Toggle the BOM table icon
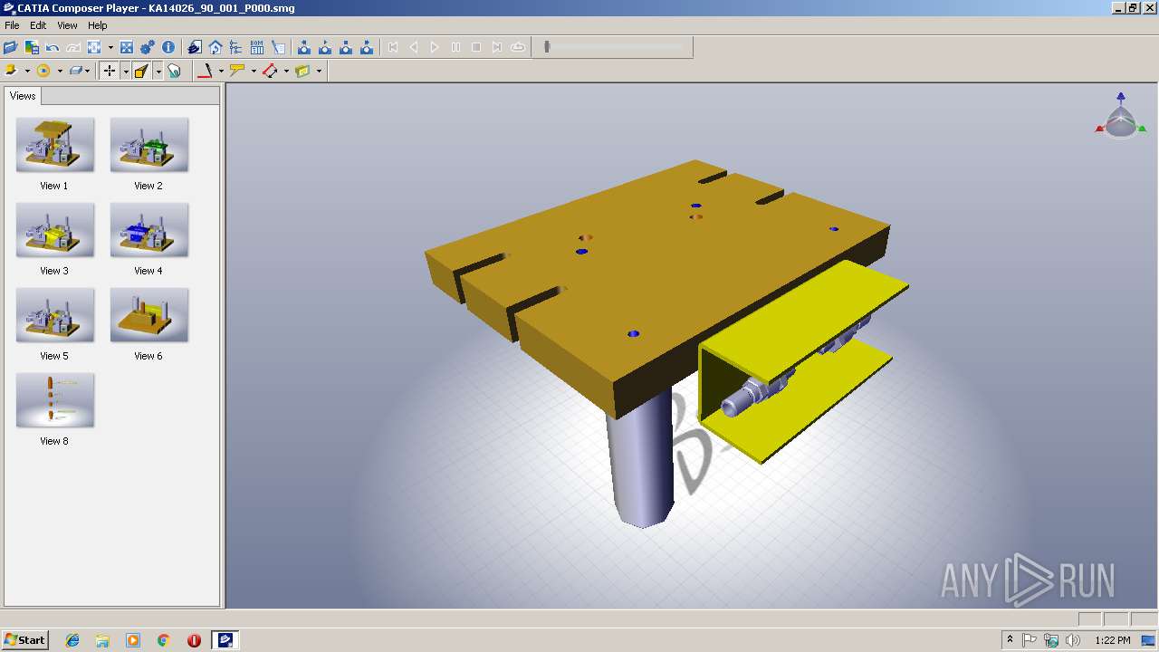Viewport: 1159px width, 652px height. coord(257,47)
